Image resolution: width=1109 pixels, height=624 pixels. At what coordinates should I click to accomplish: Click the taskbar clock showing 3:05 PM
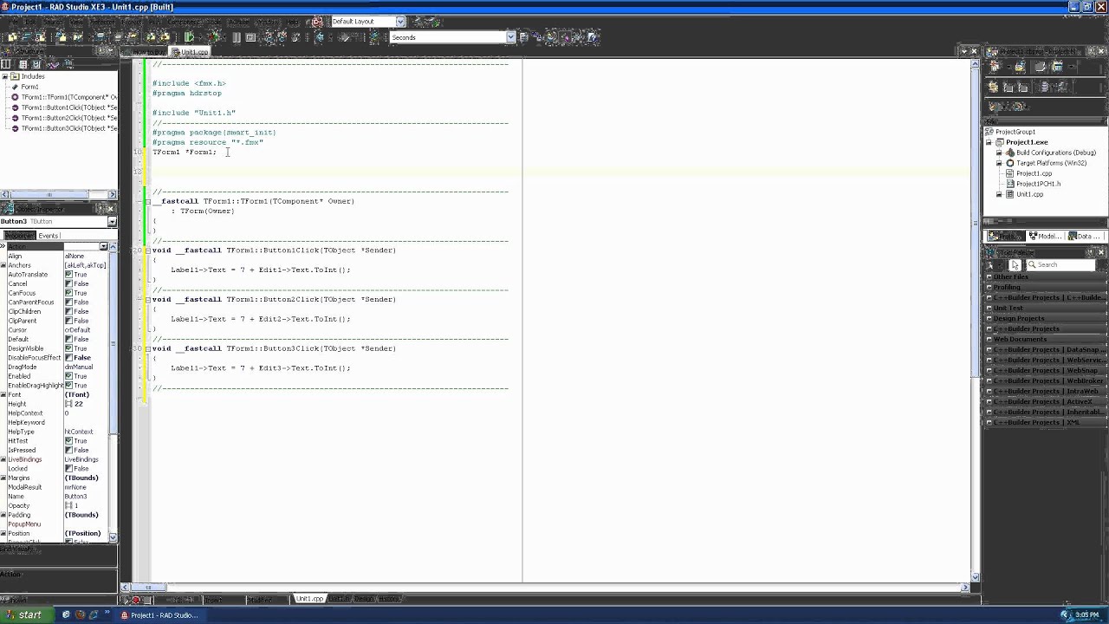(1086, 615)
